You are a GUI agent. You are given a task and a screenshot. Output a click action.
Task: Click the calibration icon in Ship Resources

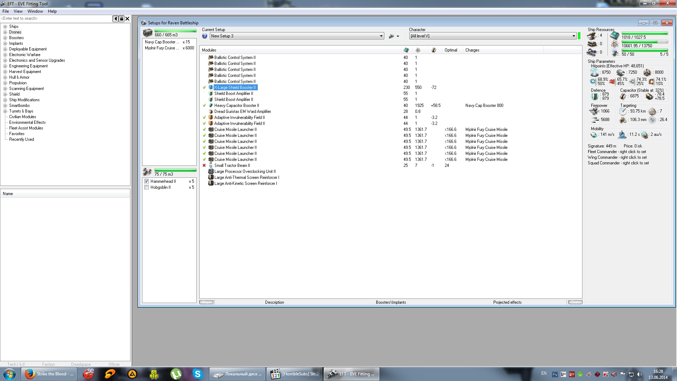click(x=592, y=52)
